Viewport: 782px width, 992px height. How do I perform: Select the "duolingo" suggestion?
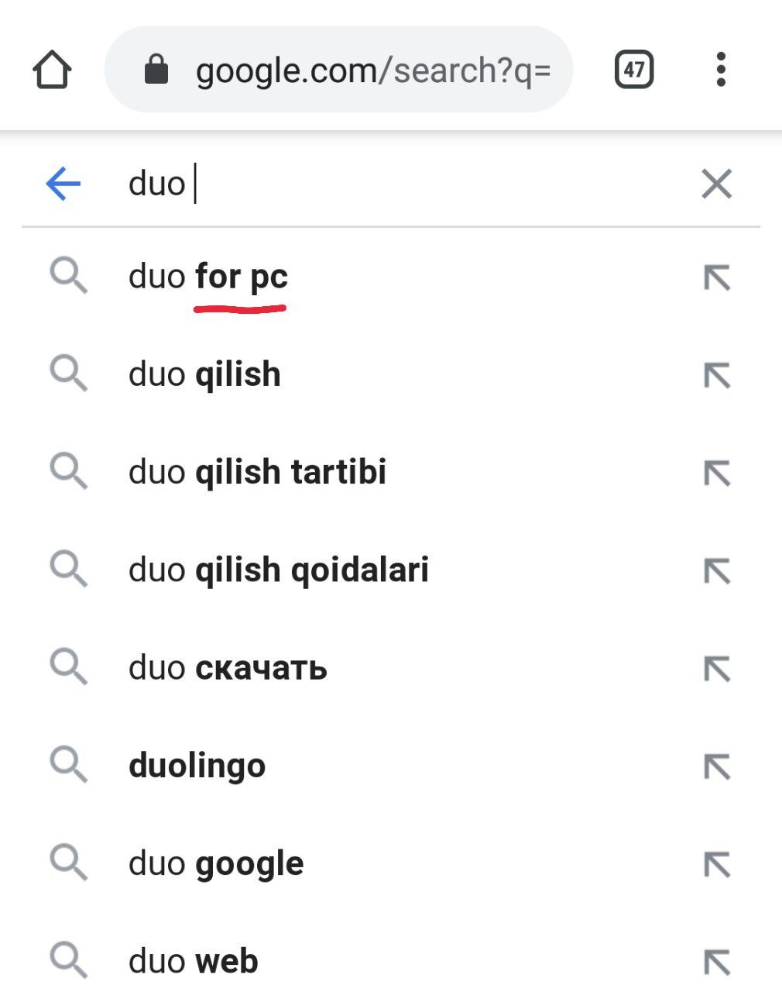click(197, 766)
